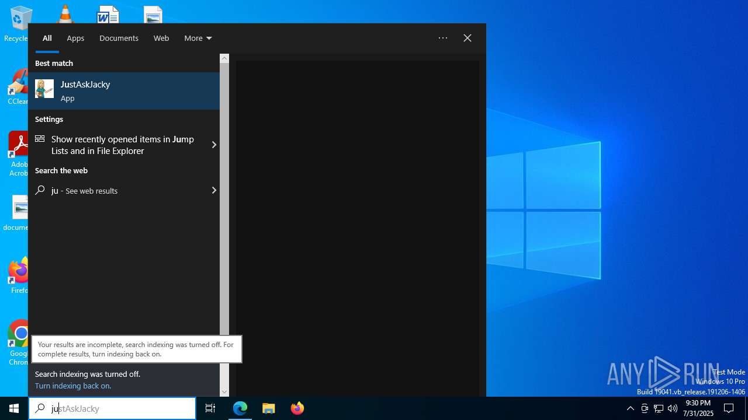Select the Google Chrome desktop shortcut

(x=18, y=343)
